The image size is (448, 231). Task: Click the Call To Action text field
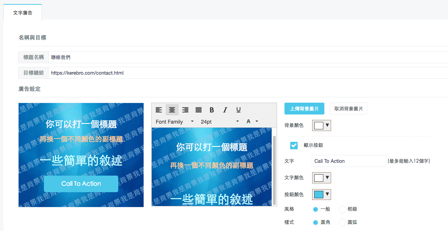point(349,161)
